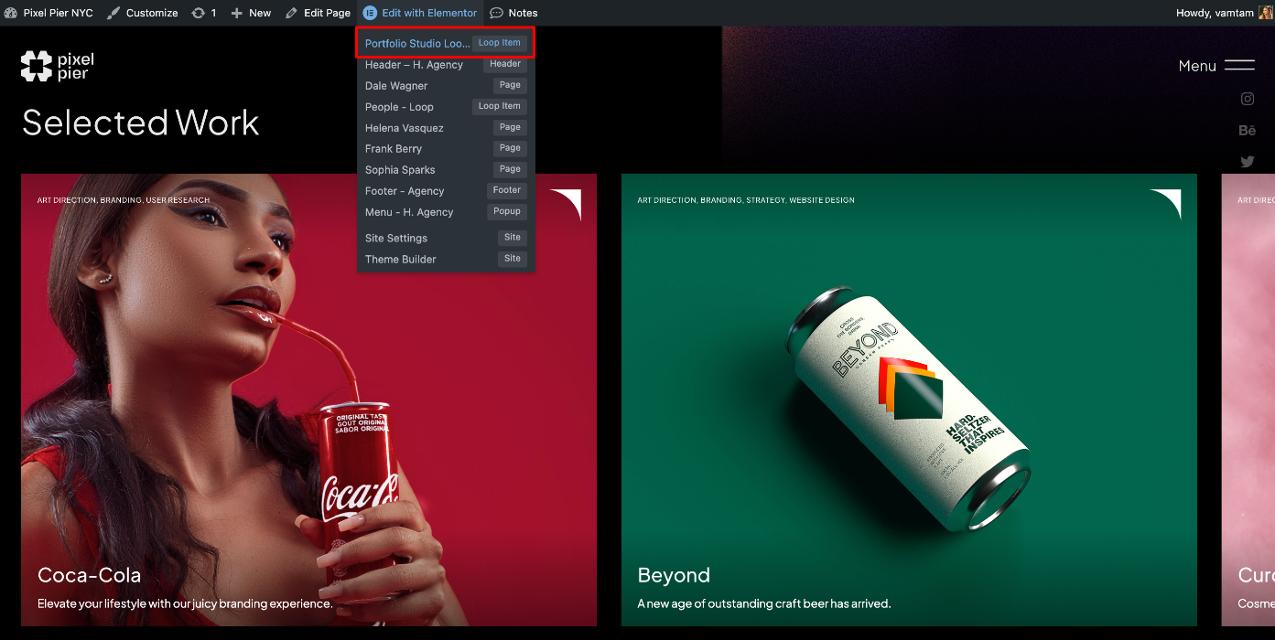Click the corner arrow on Coca-Cola card
This screenshot has height=640, width=1275.
(x=567, y=203)
